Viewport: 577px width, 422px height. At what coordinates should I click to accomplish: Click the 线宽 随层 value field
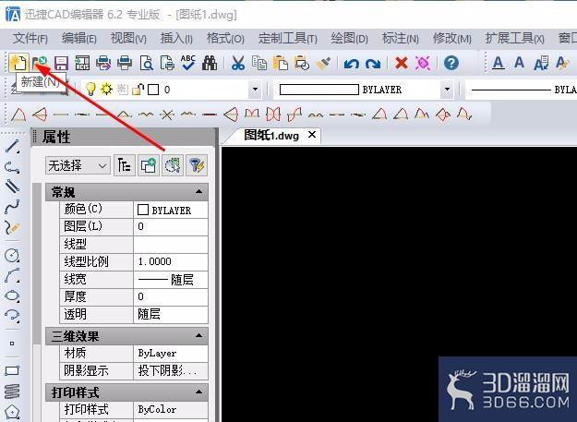(x=171, y=280)
